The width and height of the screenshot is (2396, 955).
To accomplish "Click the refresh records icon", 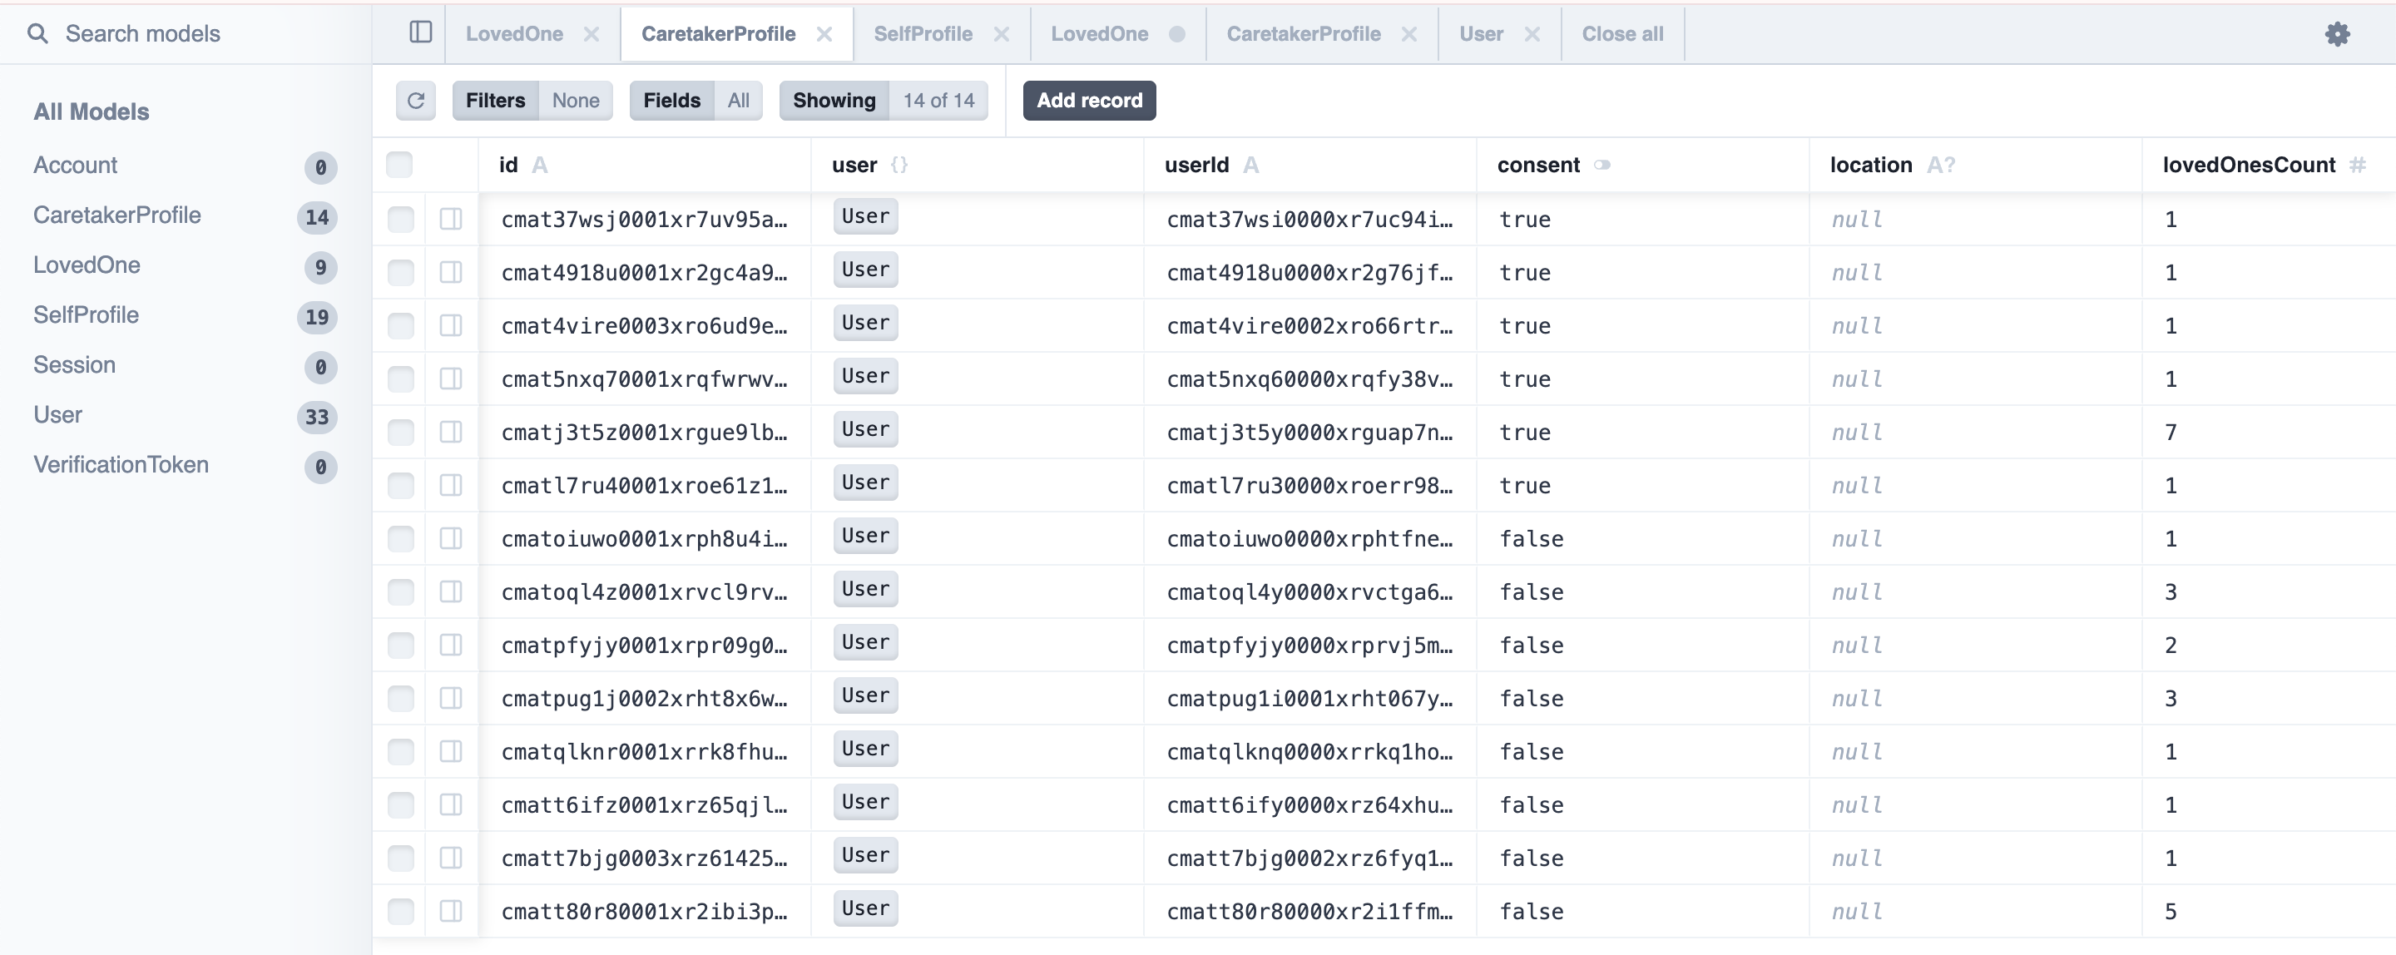I will [x=416, y=101].
